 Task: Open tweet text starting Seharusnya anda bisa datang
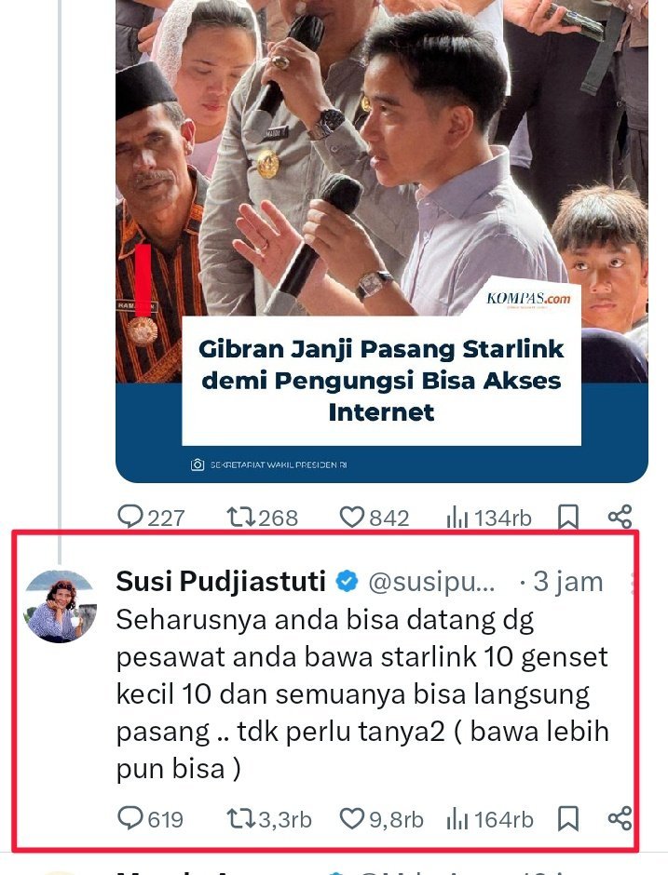(361, 694)
